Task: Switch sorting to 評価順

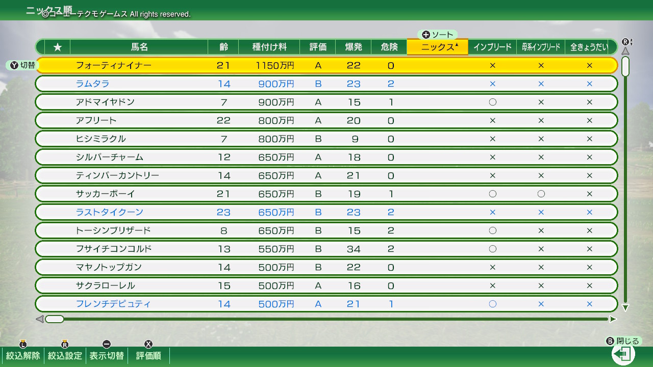Action: (148, 355)
